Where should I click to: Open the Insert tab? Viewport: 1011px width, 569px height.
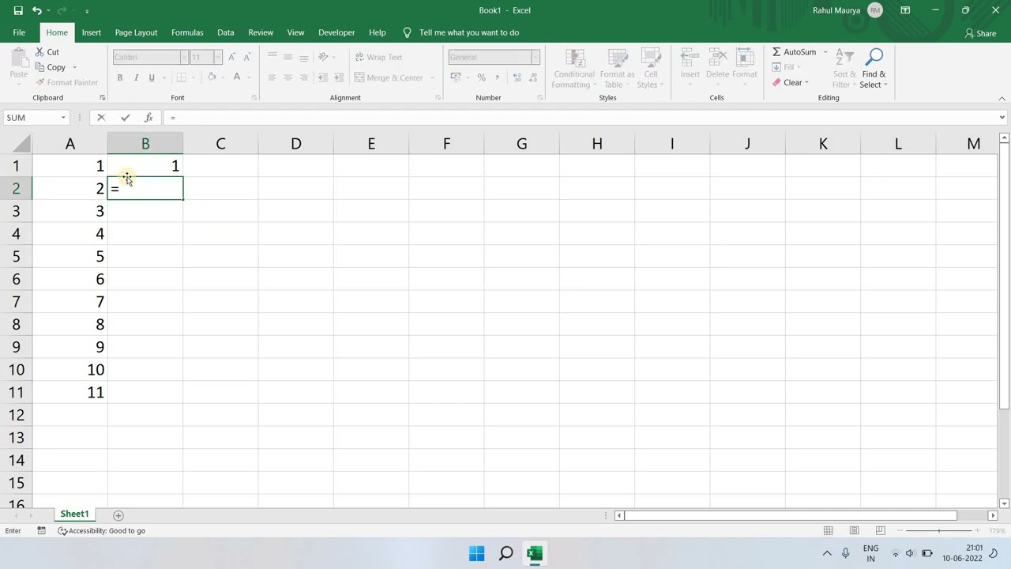pyautogui.click(x=92, y=32)
